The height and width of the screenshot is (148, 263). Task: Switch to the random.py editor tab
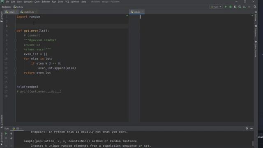click(28, 12)
